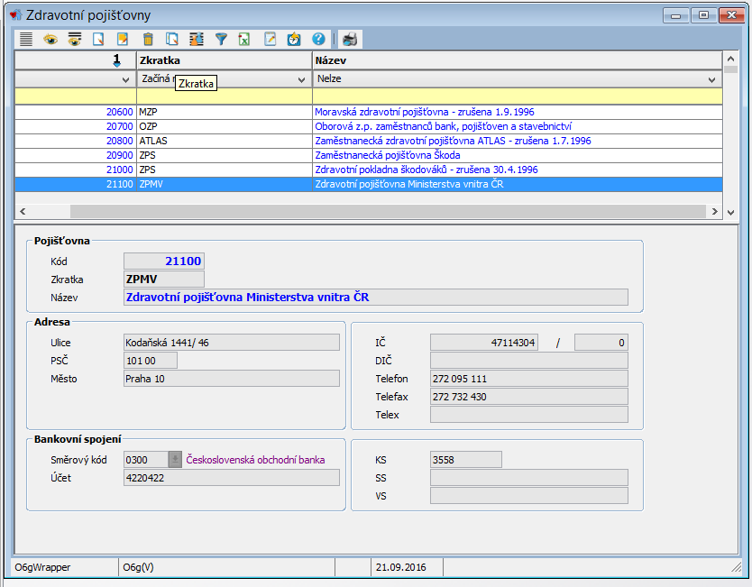Click the eye view-record icon
Viewport: 752px width, 587px height.
point(51,40)
